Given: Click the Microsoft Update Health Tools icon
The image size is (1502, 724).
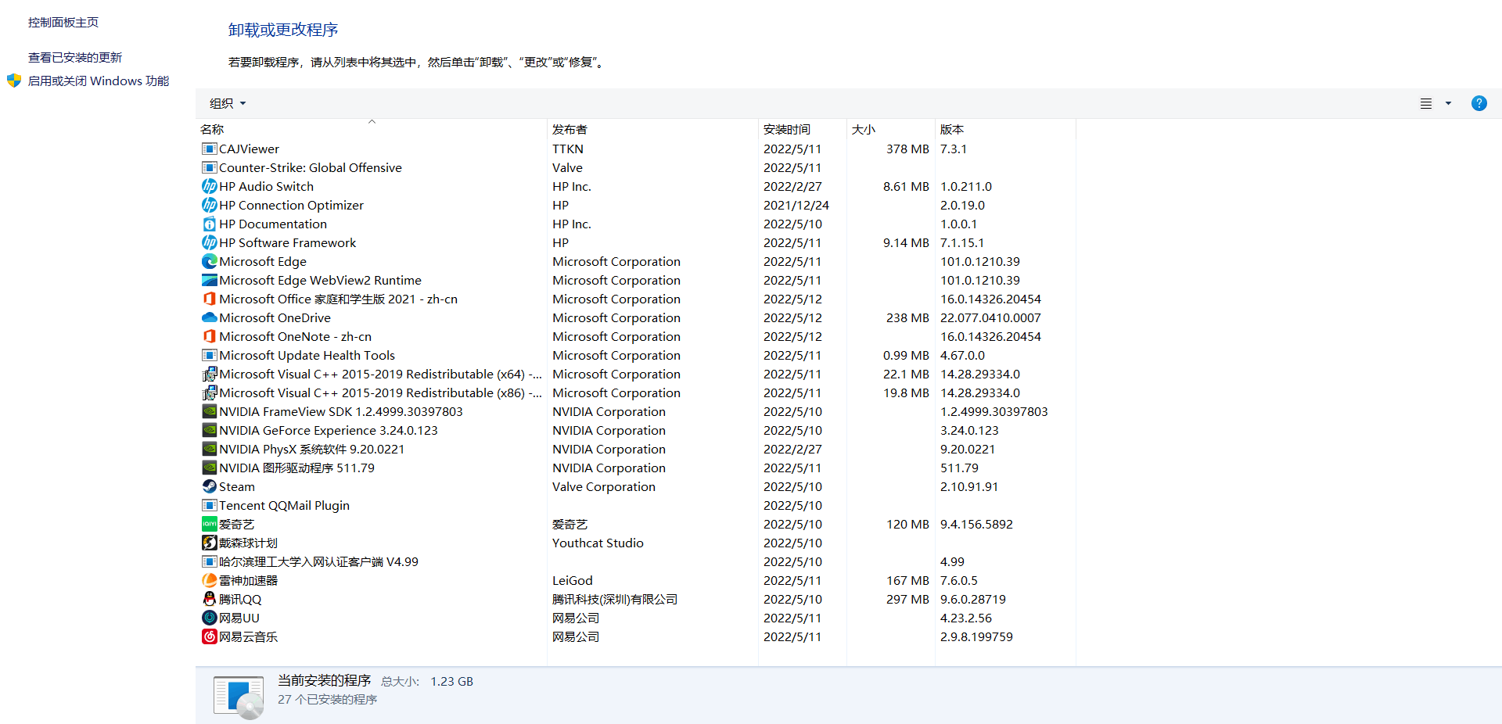Looking at the screenshot, I should click(x=209, y=355).
